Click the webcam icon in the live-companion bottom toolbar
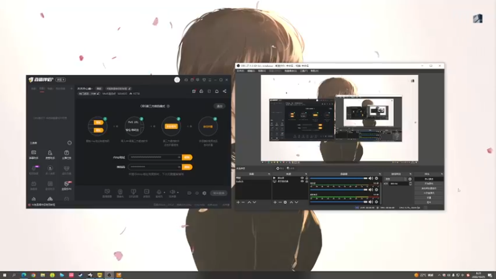 pyautogui.click(x=120, y=193)
